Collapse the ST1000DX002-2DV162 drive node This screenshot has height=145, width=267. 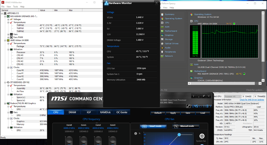click(5, 83)
